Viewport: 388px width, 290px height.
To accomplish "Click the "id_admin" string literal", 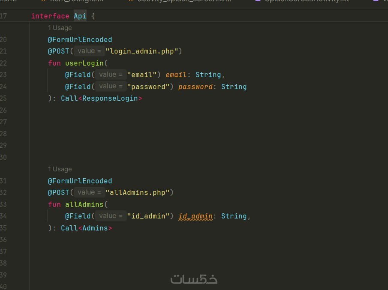I will (148, 216).
